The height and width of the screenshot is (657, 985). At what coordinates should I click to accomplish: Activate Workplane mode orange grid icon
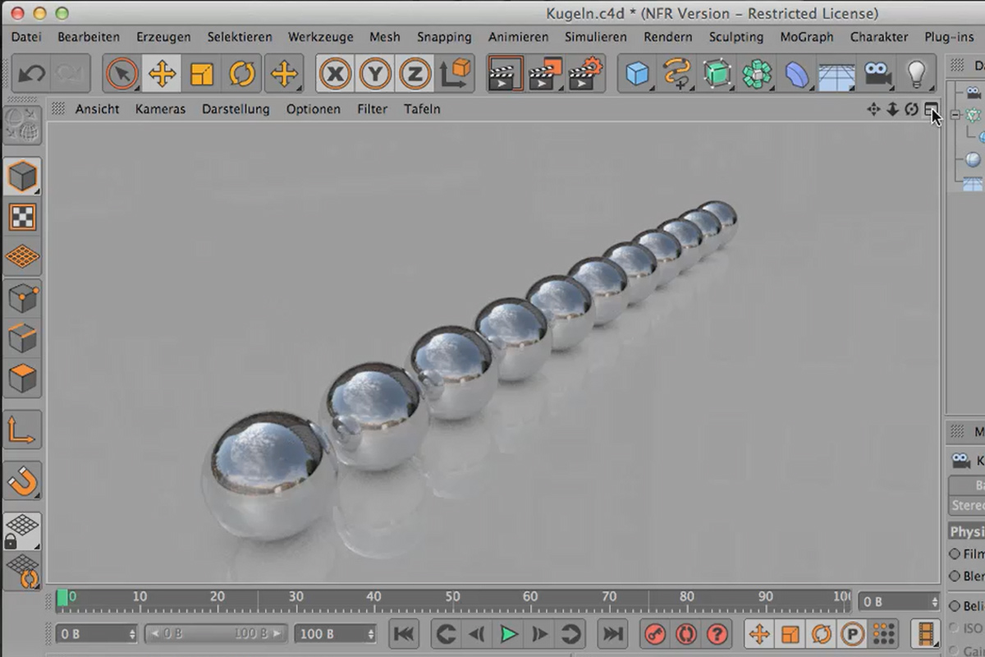22,257
